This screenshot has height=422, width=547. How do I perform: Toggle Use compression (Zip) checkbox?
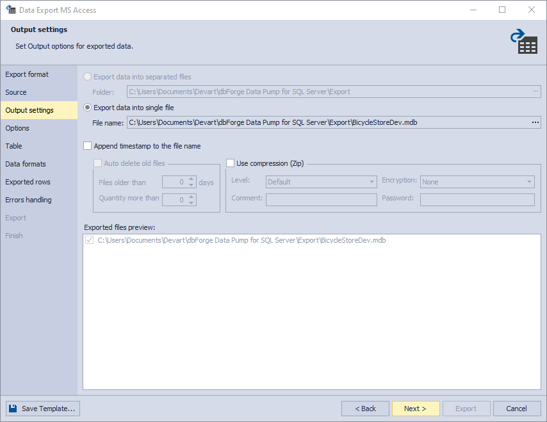(230, 163)
